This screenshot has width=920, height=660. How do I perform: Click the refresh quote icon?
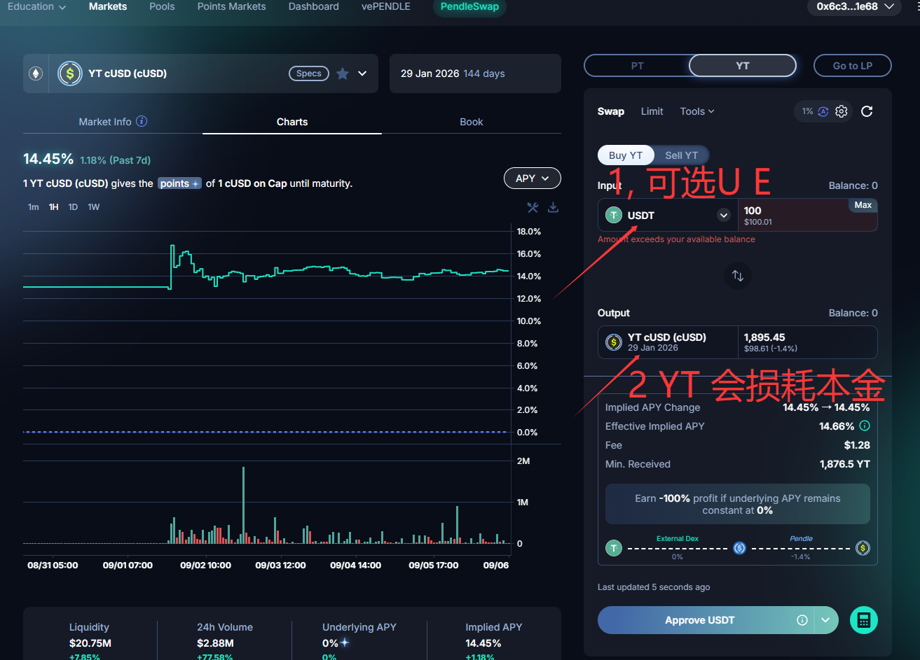tap(867, 111)
